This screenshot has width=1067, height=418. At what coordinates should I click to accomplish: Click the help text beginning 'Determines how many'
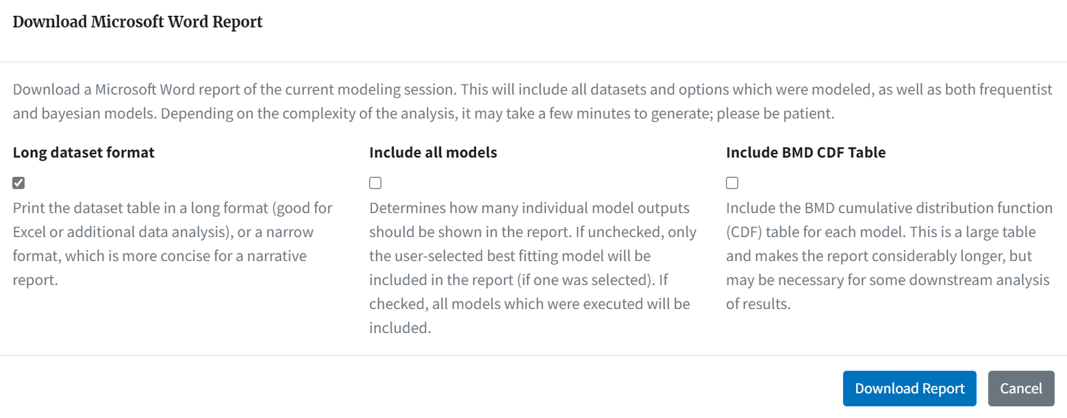[533, 268]
